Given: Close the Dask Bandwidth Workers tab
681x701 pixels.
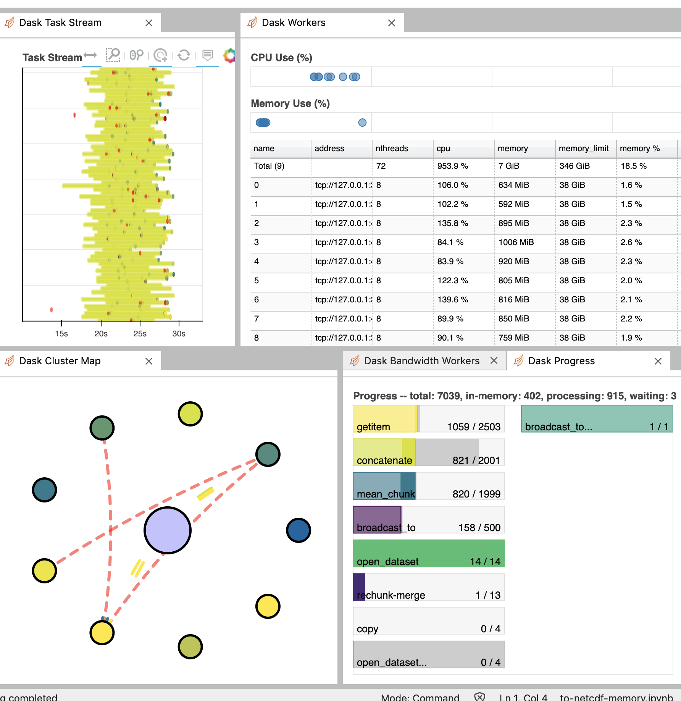Looking at the screenshot, I should pos(494,361).
